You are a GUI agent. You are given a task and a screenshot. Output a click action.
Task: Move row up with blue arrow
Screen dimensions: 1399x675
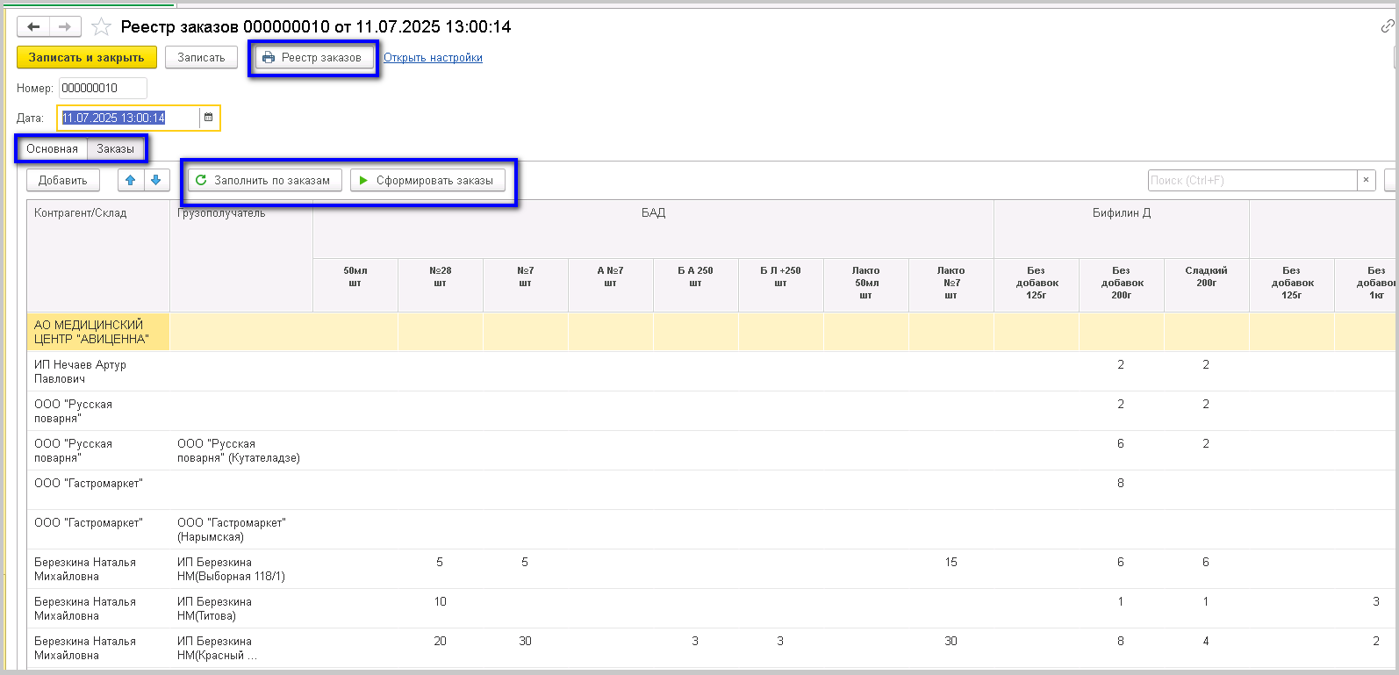131,180
